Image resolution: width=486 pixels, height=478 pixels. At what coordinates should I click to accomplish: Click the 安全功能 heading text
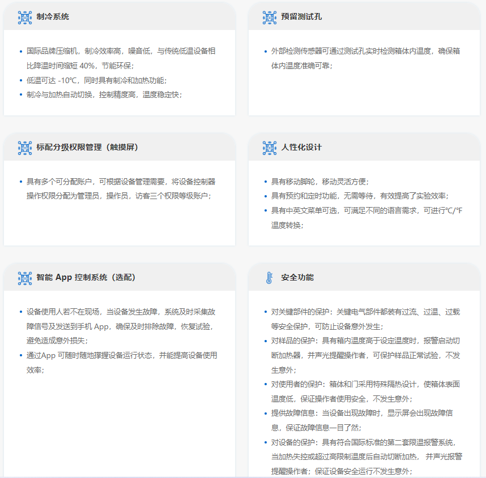tap(297, 278)
